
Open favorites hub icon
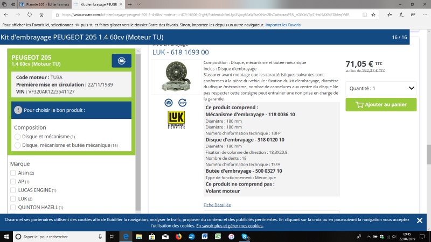(390, 15)
